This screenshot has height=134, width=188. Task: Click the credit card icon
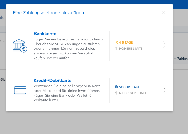20,90
